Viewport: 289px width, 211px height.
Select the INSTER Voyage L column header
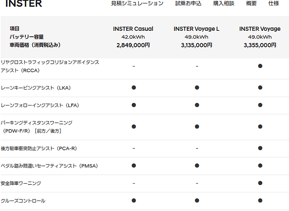click(197, 29)
